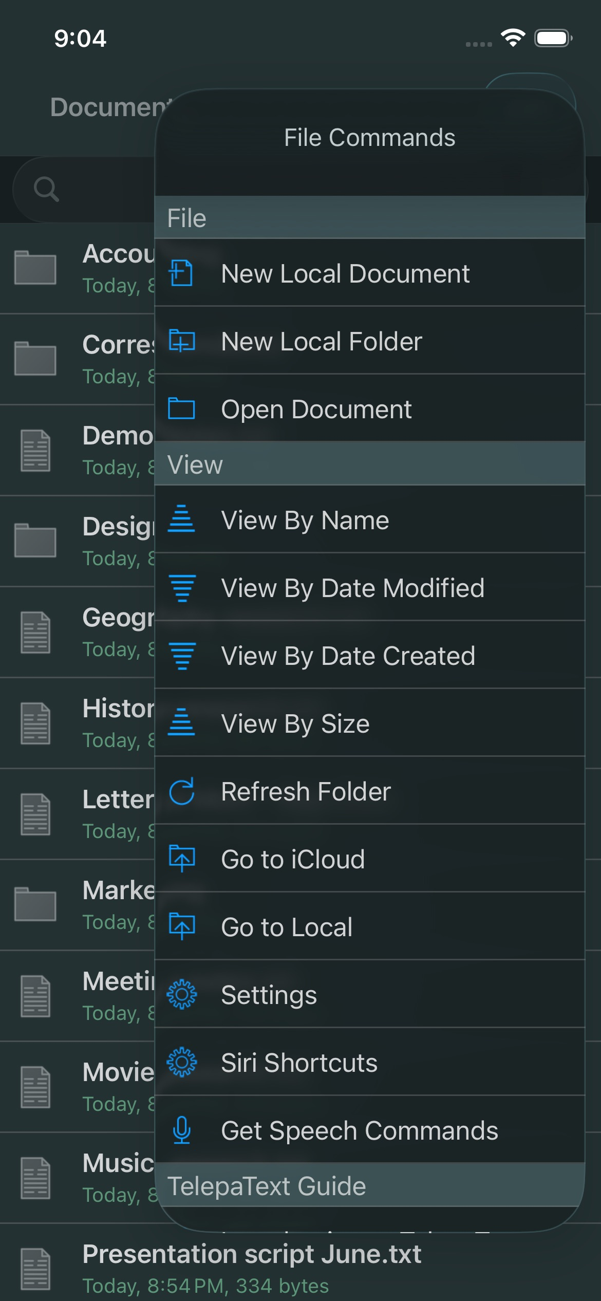This screenshot has width=601, height=1301.
Task: Tap the Meeti... document icon
Action: click(x=35, y=996)
